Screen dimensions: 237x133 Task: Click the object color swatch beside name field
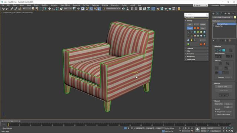pyautogui.click(x=235, y=17)
